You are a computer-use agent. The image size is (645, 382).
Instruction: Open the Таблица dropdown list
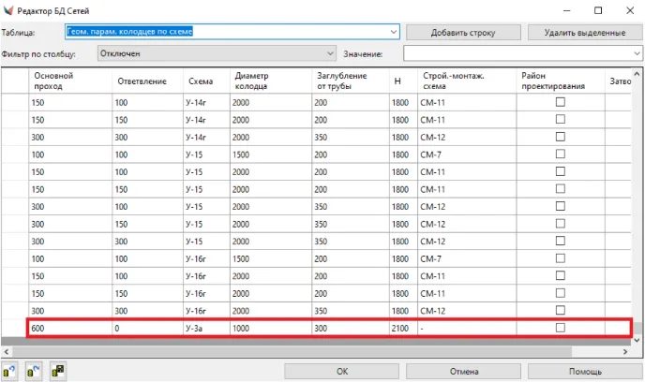point(394,32)
